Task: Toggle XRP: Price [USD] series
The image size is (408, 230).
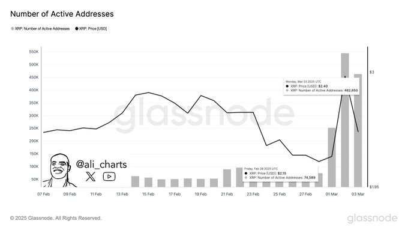Action: point(91,29)
